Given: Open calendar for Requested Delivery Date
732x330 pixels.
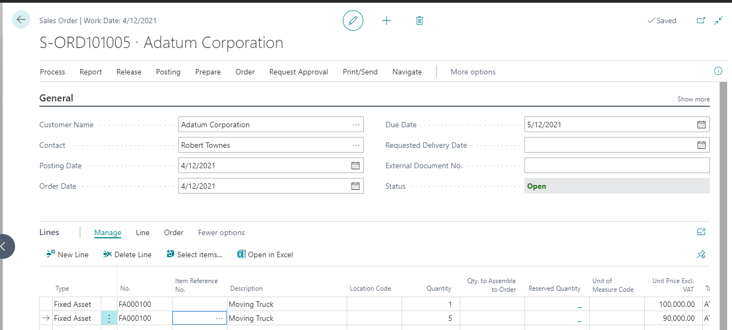Looking at the screenshot, I should click(x=701, y=145).
